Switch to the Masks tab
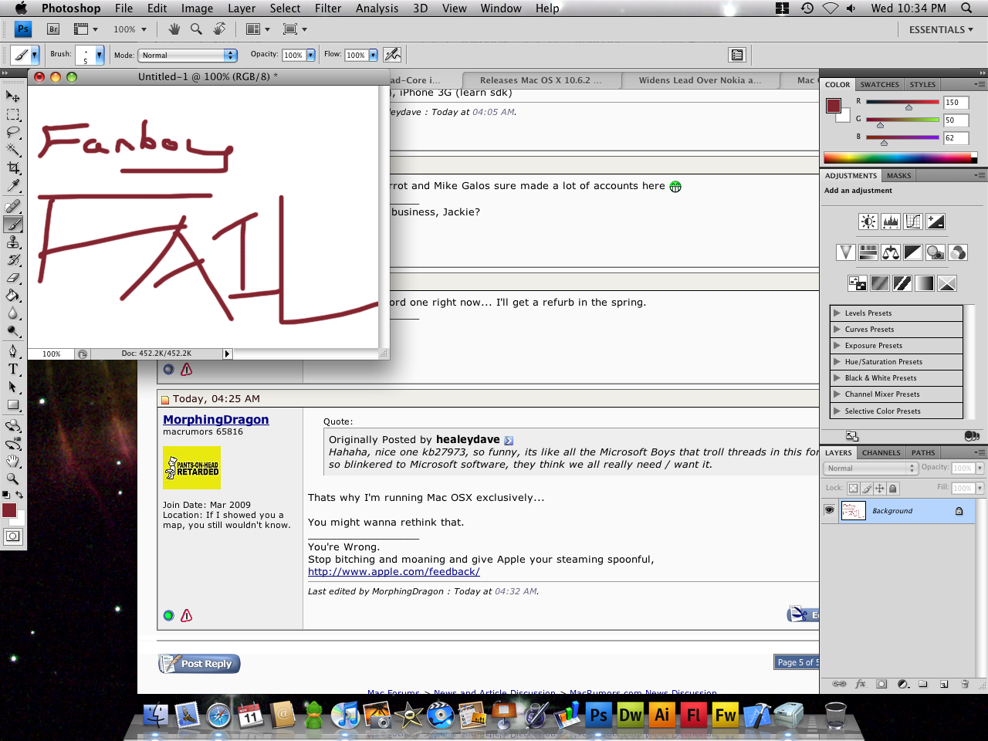This screenshot has width=988, height=741. click(x=898, y=176)
